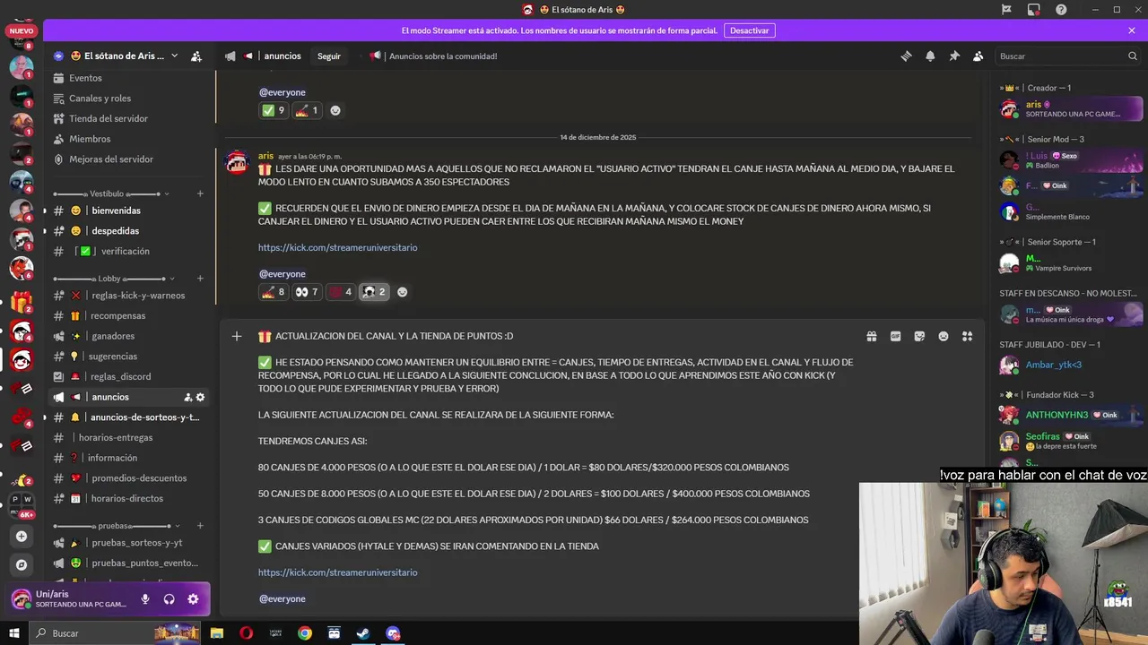Open Eventos in server sidebar
This screenshot has width=1148, height=645.
(130, 78)
